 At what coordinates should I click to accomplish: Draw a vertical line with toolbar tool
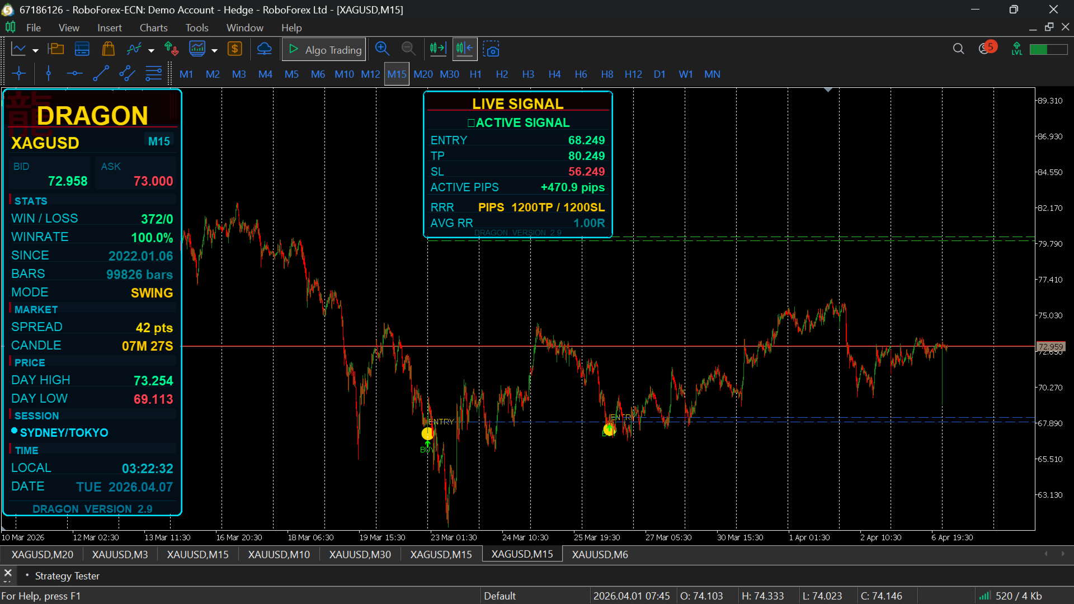click(x=49, y=74)
